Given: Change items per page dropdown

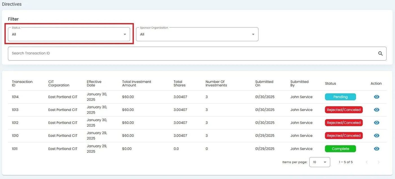Looking at the screenshot, I should [319, 162].
